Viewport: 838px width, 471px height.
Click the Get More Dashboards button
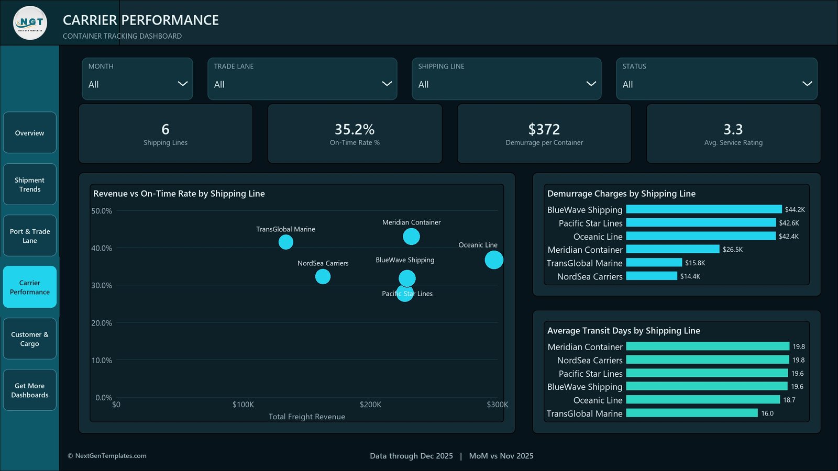30,390
